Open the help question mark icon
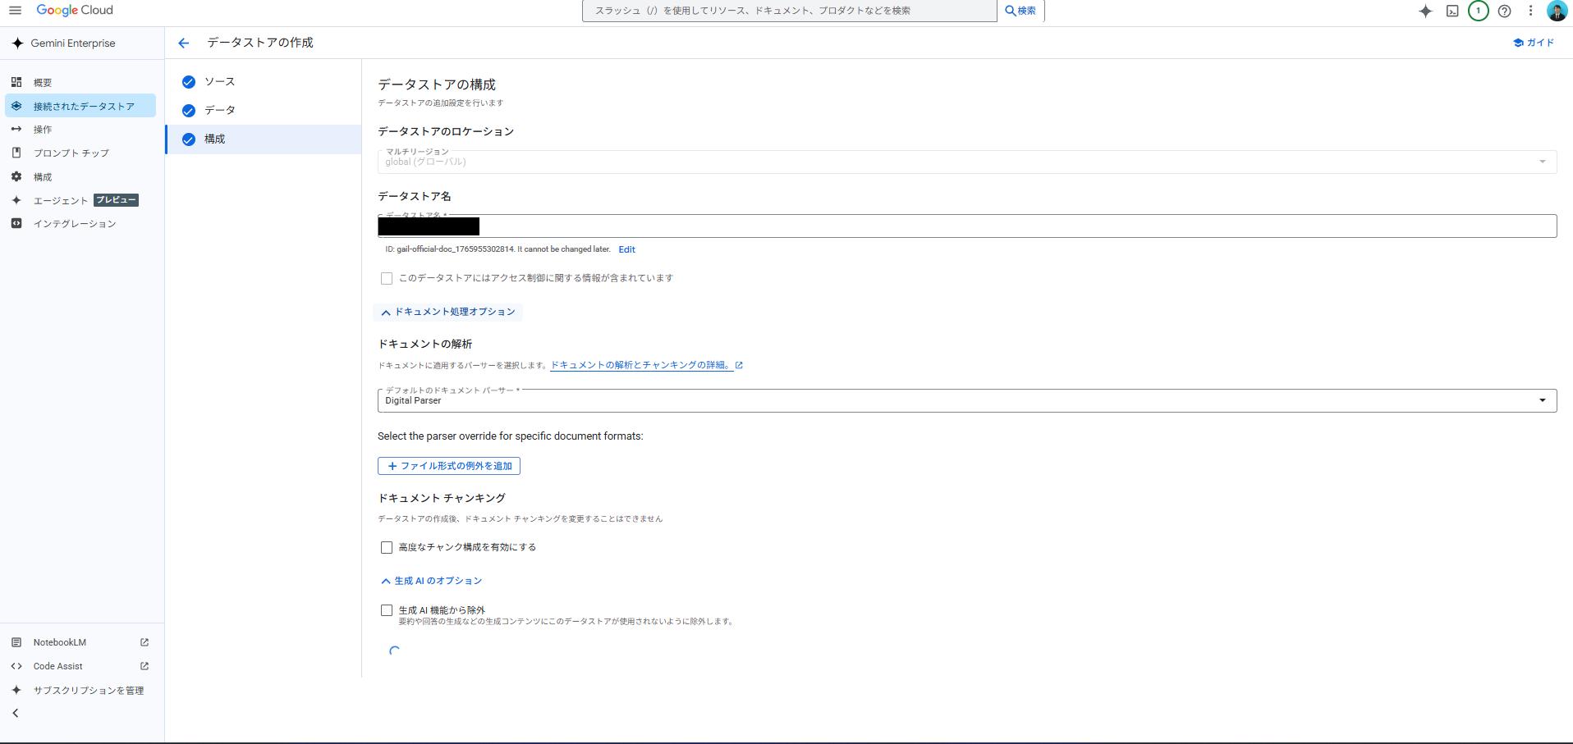 click(1504, 11)
